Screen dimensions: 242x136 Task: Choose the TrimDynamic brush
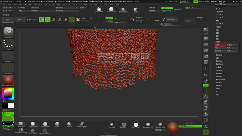pos(45,125)
